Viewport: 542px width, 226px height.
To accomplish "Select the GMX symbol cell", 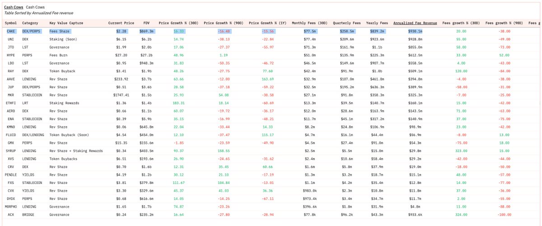I will pos(11,143).
